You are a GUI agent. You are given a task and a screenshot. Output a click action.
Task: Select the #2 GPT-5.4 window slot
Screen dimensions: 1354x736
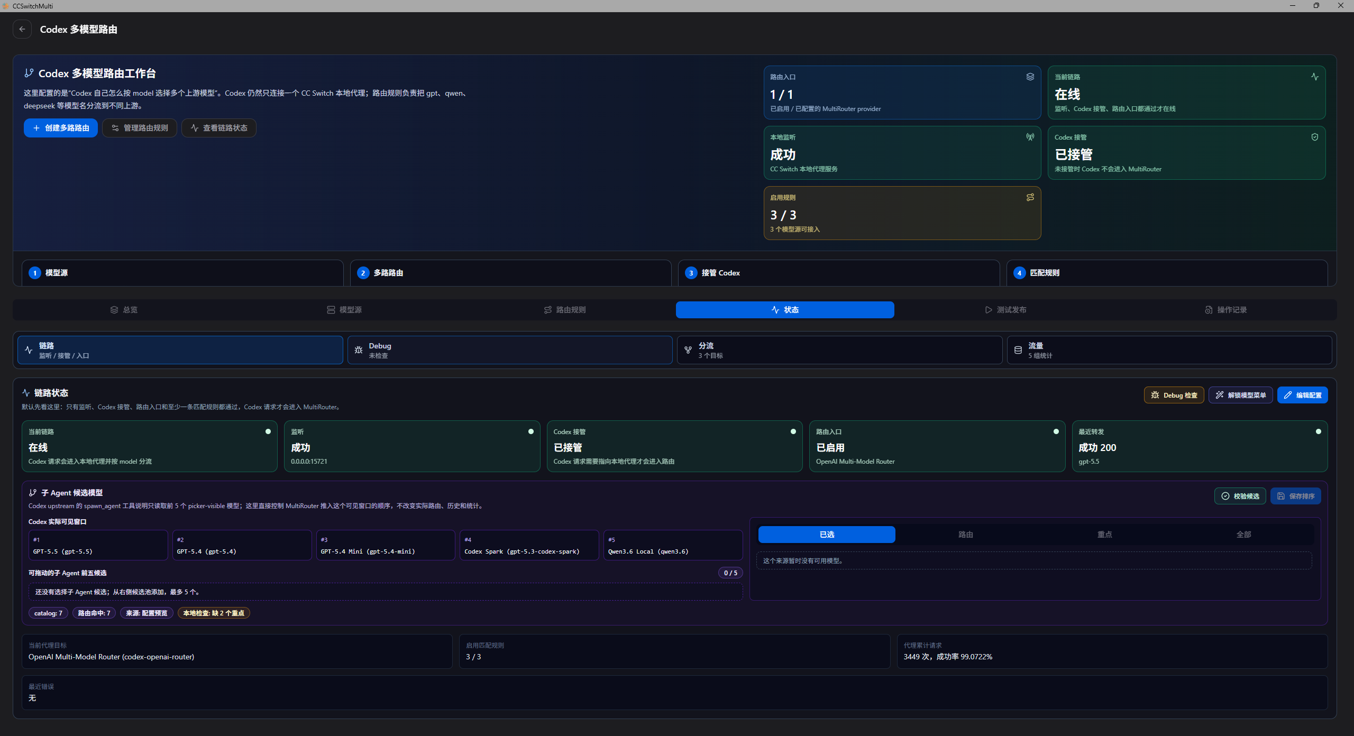tap(242, 545)
